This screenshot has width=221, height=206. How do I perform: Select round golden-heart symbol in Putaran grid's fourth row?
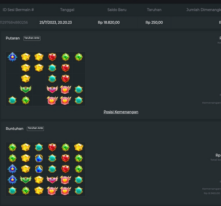point(65,89)
